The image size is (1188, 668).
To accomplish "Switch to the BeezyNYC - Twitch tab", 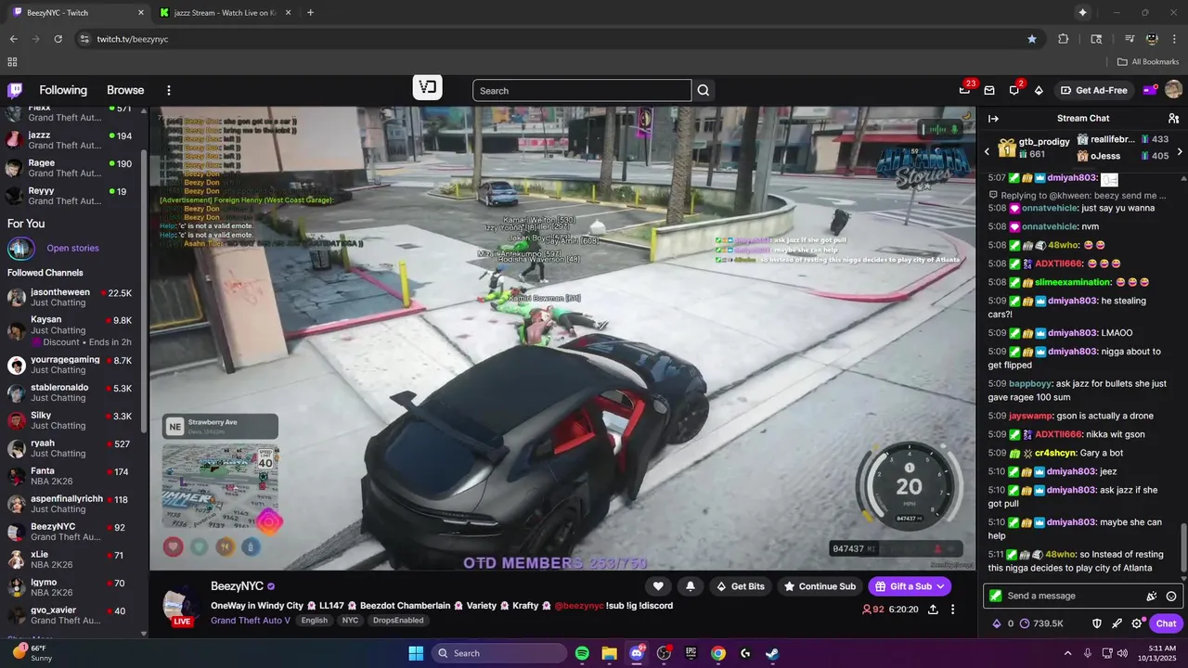I will 80,13.
